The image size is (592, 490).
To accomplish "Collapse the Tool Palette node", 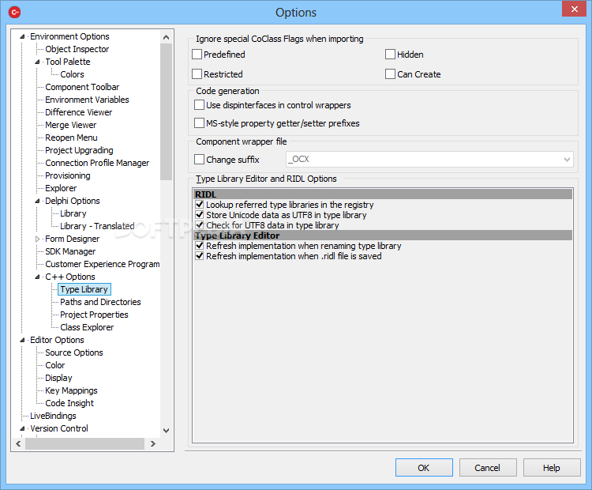I will 37,62.
